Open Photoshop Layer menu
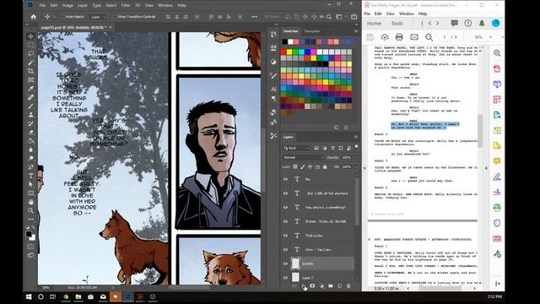Viewport: 540px width, 304px height. point(83,5)
